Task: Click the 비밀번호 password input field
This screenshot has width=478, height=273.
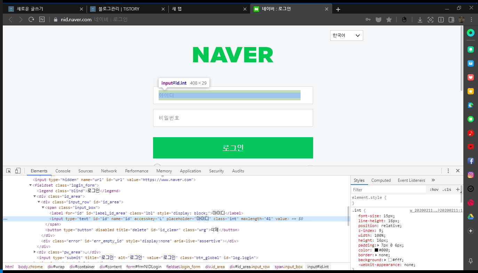Action: click(x=233, y=118)
